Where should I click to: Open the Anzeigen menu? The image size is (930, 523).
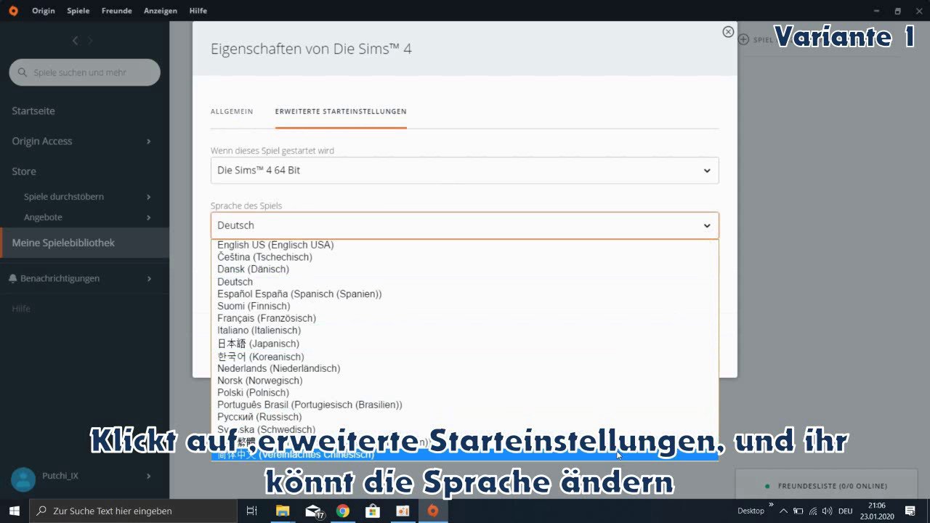tap(161, 11)
